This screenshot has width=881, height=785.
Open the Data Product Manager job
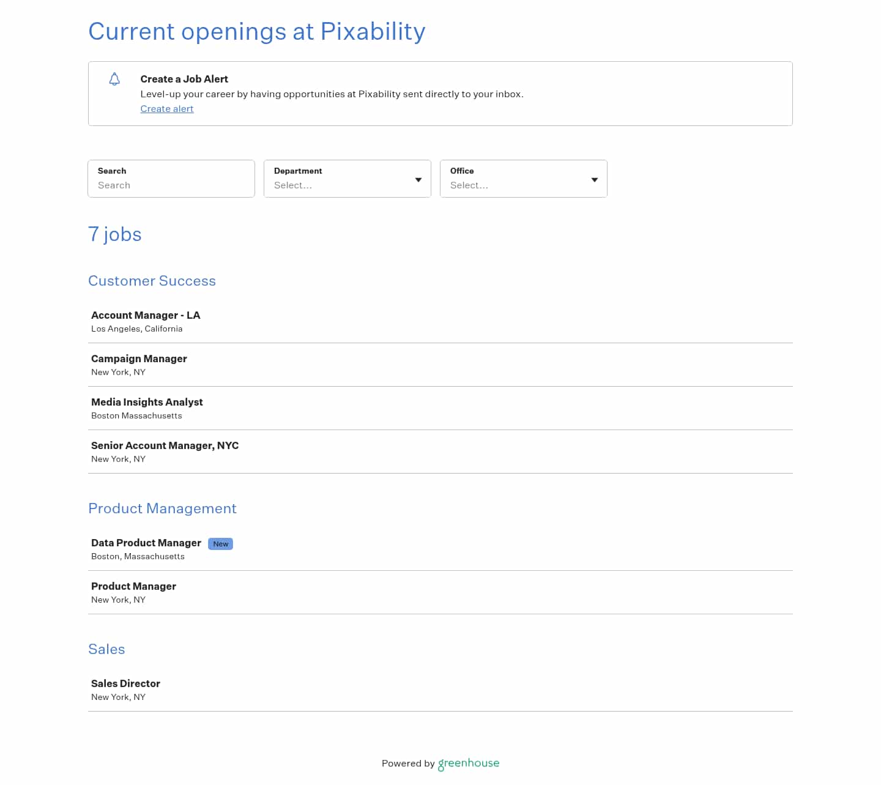coord(146,543)
